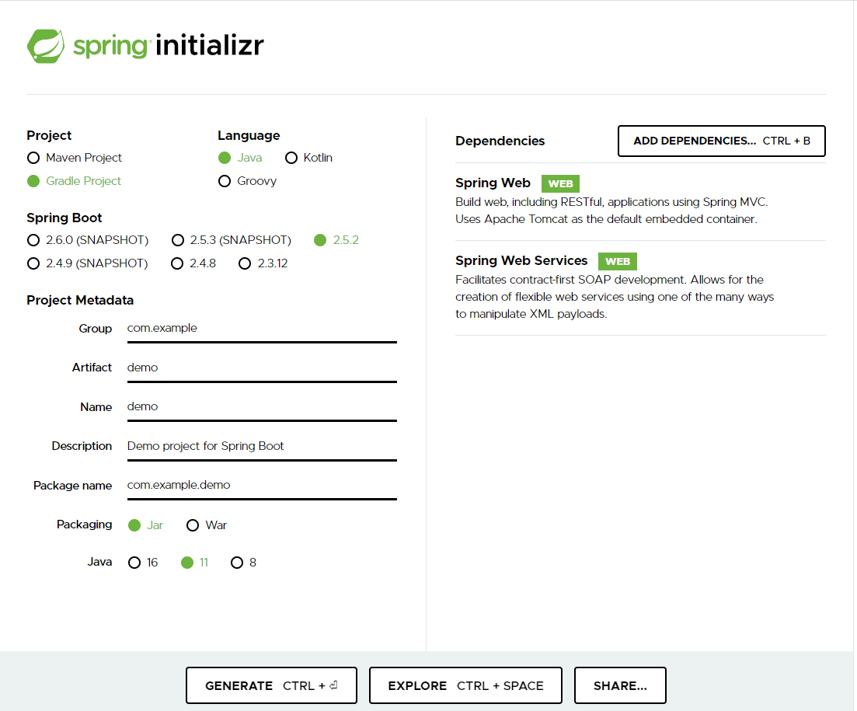
Task: Focus the Name input field
Action: tap(262, 408)
